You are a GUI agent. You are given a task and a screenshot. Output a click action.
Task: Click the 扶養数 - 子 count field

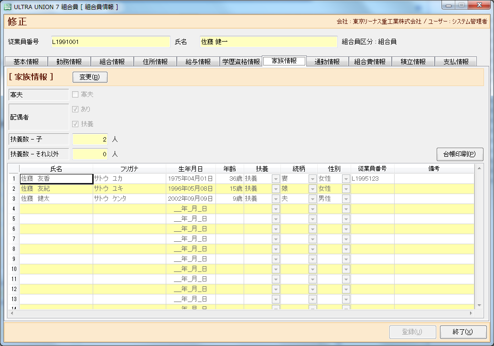[90, 139]
